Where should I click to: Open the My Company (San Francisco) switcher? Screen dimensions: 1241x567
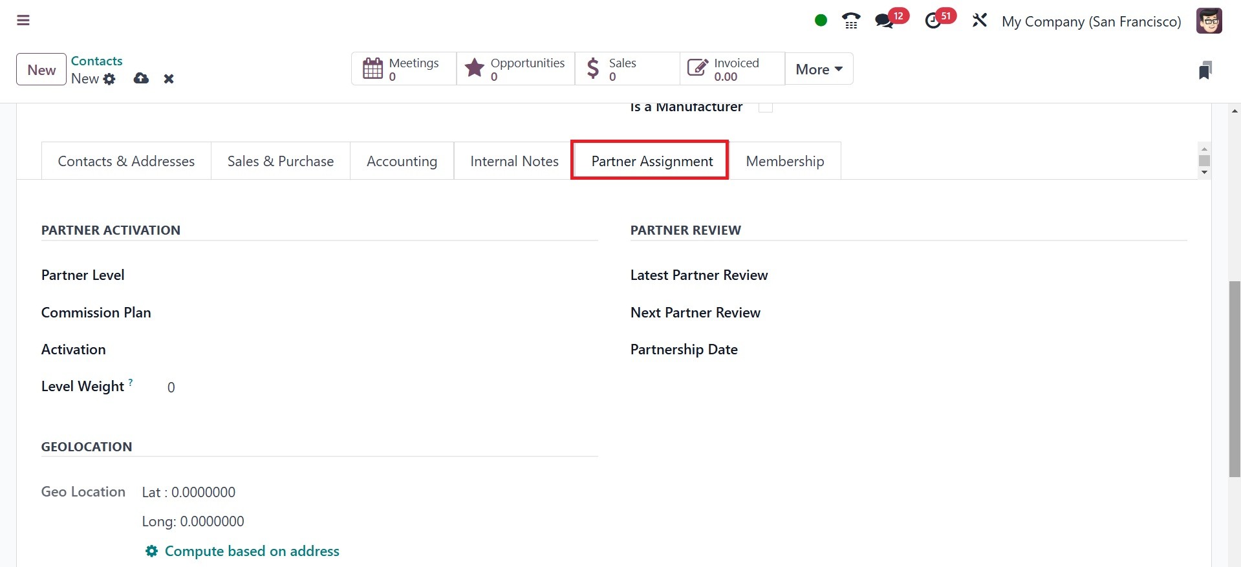click(x=1091, y=21)
